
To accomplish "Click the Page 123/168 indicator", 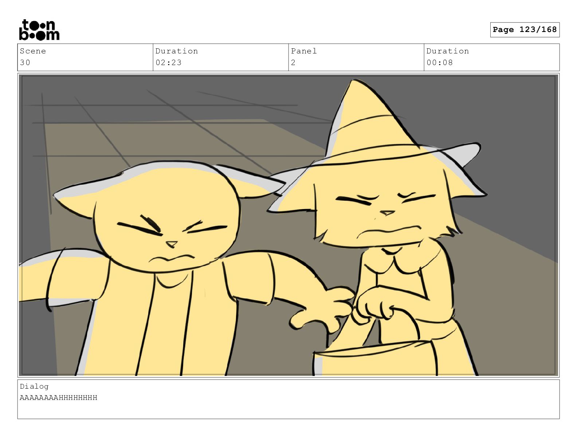I will pos(525,30).
